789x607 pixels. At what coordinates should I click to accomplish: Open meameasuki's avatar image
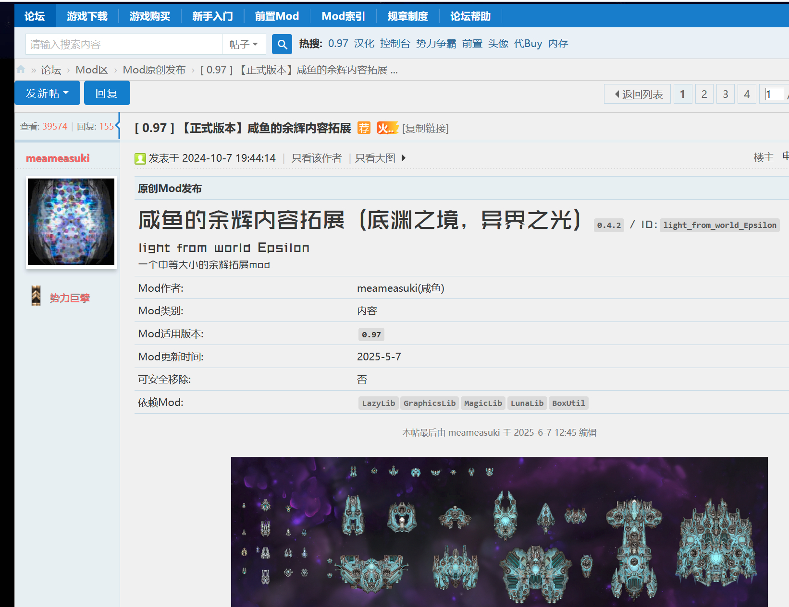tap(71, 222)
